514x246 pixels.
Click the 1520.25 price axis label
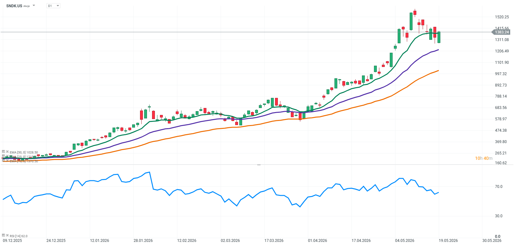[502, 17]
